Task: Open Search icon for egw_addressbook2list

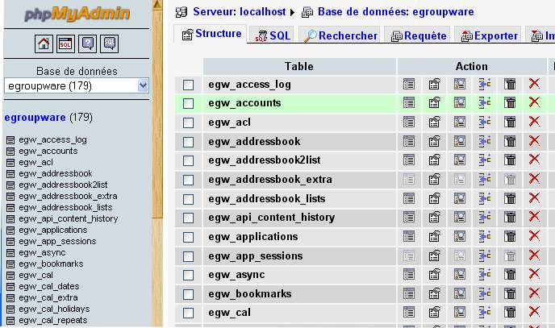Action: click(x=460, y=160)
